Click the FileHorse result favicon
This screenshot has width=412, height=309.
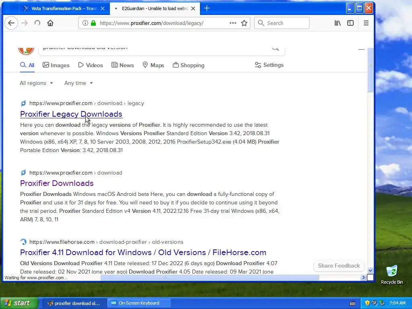point(23,242)
